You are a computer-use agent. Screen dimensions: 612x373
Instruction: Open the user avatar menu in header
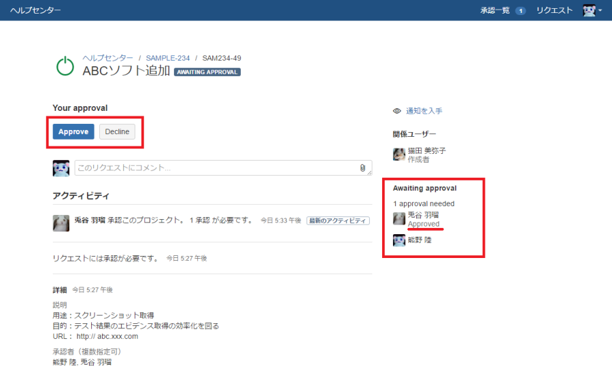click(589, 10)
